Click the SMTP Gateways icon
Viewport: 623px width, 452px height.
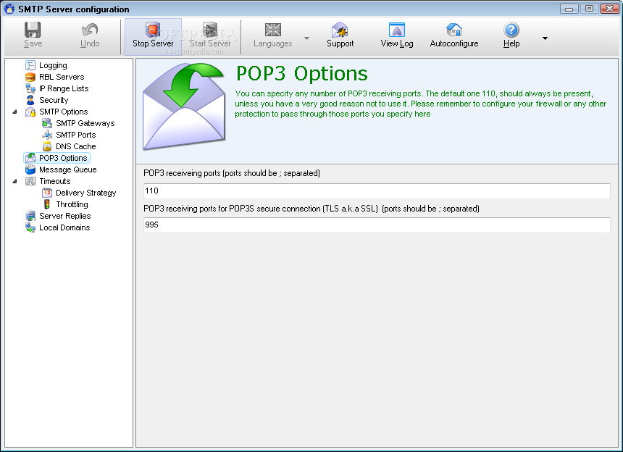click(x=47, y=123)
